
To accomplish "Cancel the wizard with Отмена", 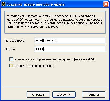I will [94, 95].
